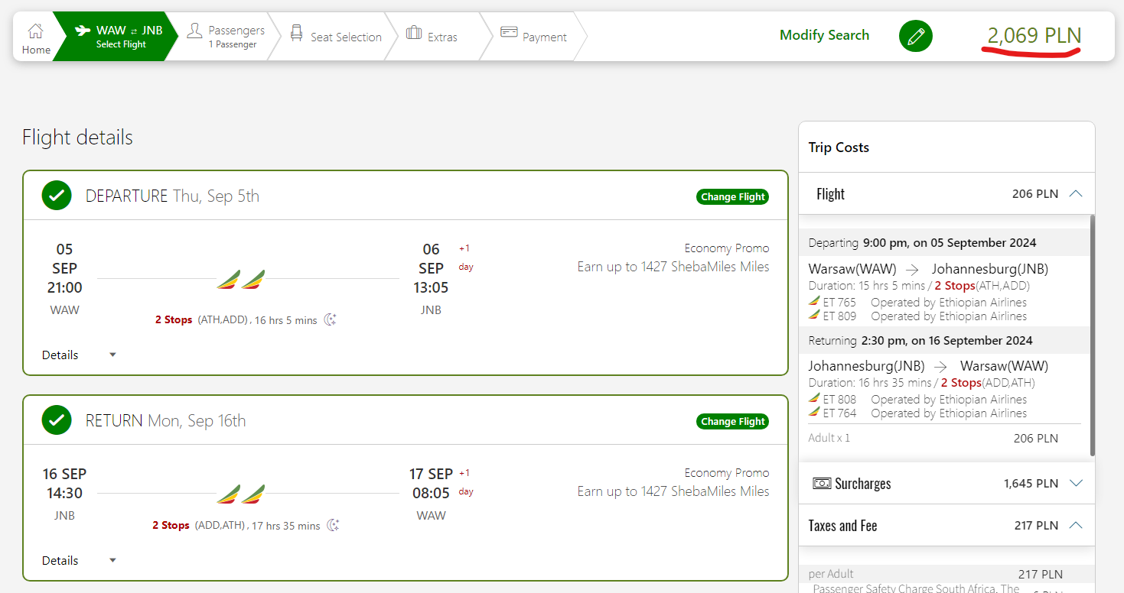The height and width of the screenshot is (593, 1124).
Task: Collapse the Flight cost section chevron
Action: [1076, 194]
